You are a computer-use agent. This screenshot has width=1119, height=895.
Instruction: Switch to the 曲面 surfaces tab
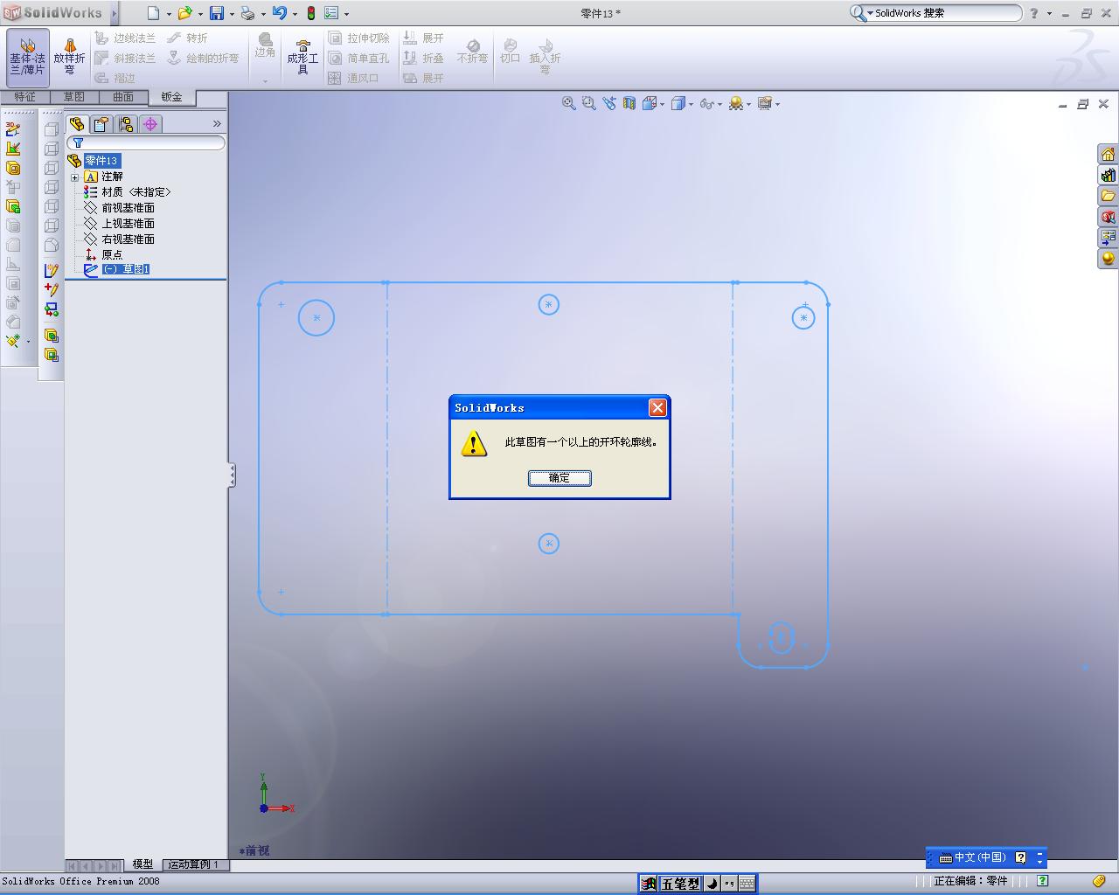click(123, 97)
